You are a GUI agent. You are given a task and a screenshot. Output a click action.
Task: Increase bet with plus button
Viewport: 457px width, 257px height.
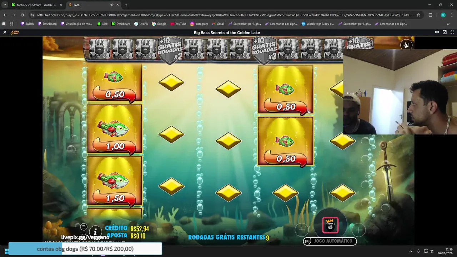[358, 230]
